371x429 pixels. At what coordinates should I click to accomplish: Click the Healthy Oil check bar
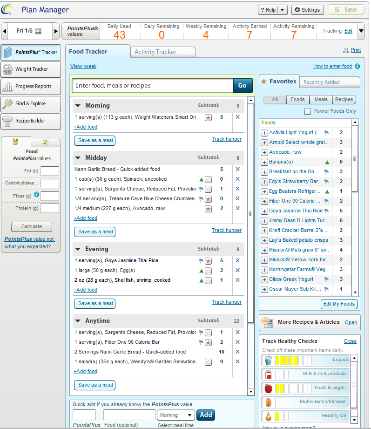(x=282, y=416)
